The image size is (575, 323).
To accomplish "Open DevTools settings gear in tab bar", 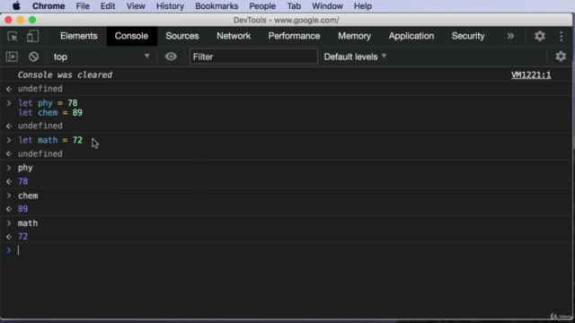I will (539, 36).
